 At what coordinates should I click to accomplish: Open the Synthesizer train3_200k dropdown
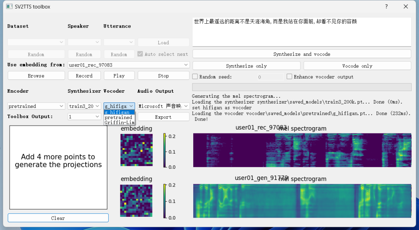click(x=84, y=106)
